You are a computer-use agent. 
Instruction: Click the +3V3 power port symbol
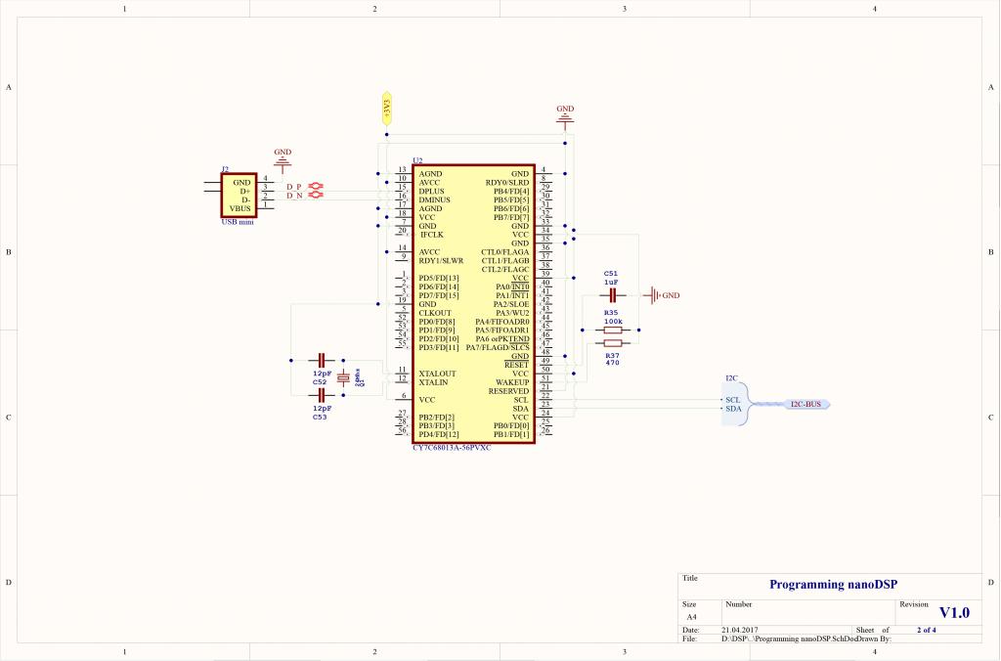(386, 108)
